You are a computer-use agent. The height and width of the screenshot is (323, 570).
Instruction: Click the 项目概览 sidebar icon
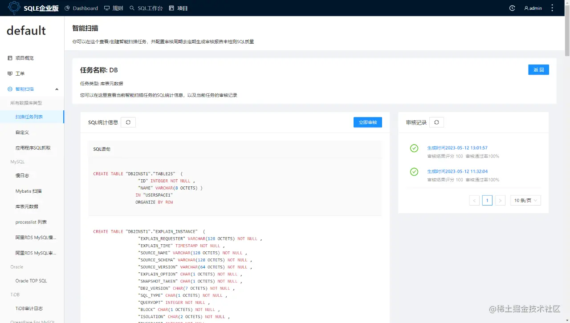(10, 58)
